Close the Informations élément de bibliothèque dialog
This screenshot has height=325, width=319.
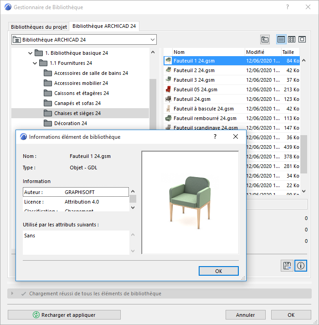pos(236,136)
